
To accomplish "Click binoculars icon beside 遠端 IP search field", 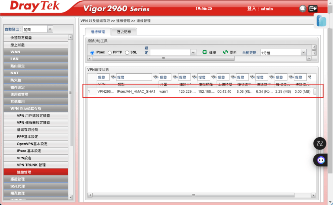I will tap(194, 77).
